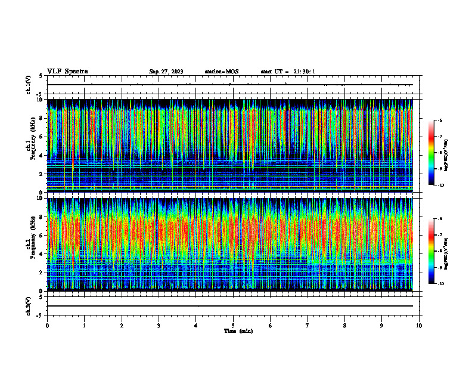The image size is (472, 365).
Task: Click the date text "Sep. 27, 2023"
Action: (166, 72)
